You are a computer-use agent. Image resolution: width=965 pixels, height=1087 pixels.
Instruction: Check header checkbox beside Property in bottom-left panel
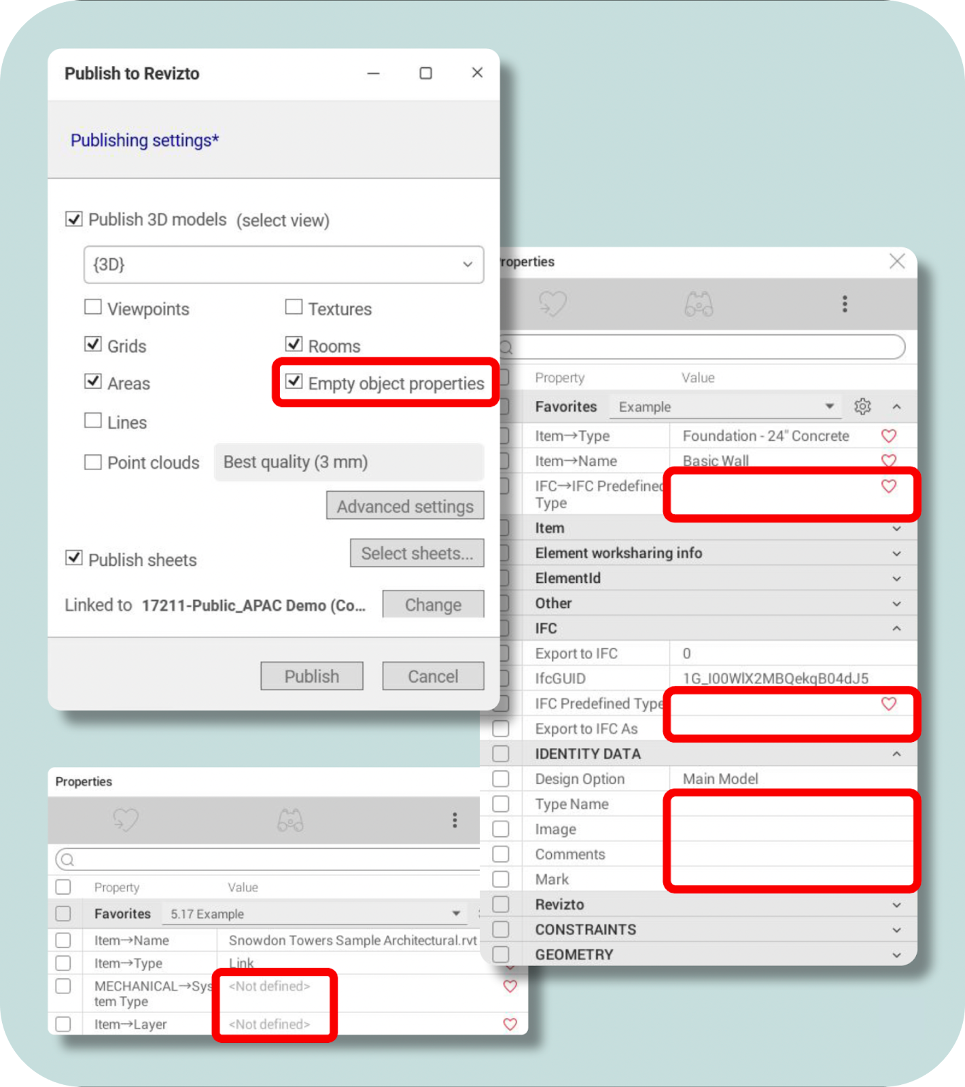63,887
